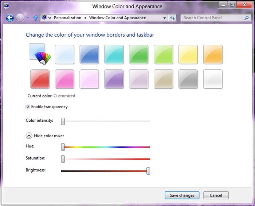Click the Hue slider handle

[63, 147]
